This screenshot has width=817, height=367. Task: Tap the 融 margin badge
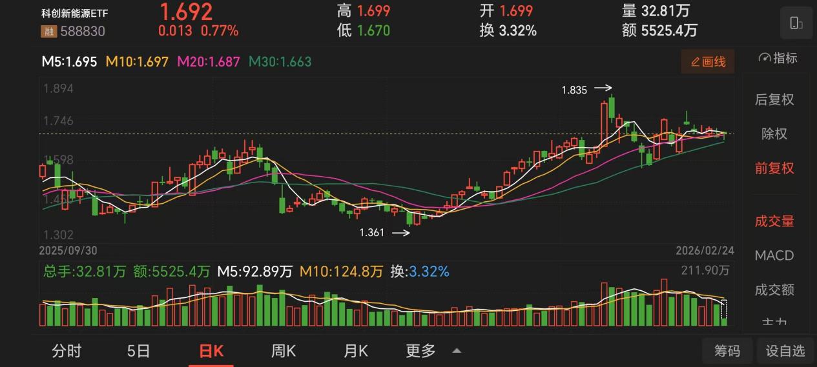[48, 31]
